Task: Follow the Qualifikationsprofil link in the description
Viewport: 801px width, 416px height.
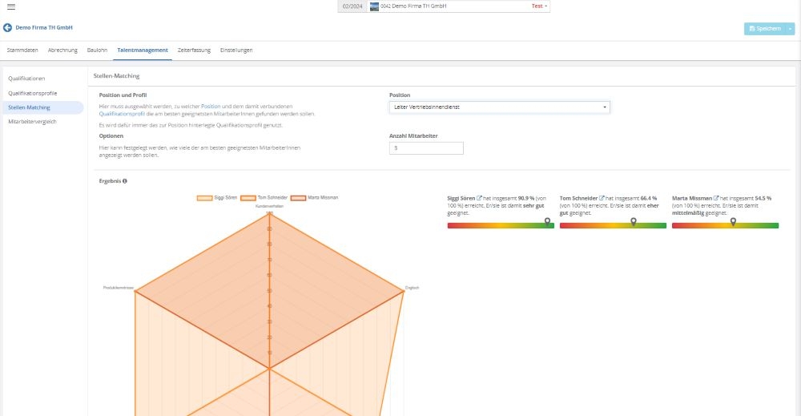Action: click(x=122, y=114)
